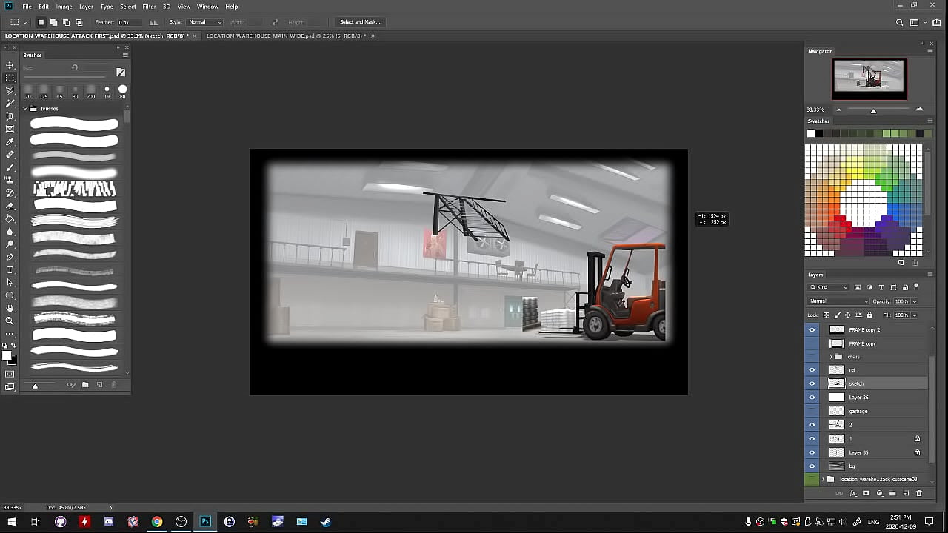Choose the Clone Stamp tool

(x=10, y=180)
